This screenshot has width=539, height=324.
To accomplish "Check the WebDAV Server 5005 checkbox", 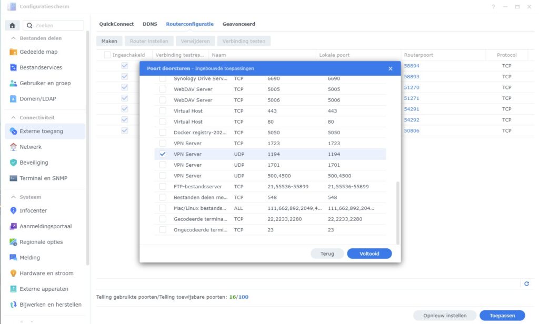I will (163, 89).
